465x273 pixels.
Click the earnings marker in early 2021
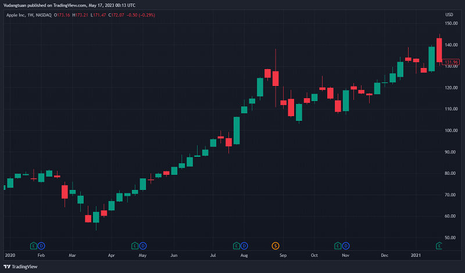(439, 245)
